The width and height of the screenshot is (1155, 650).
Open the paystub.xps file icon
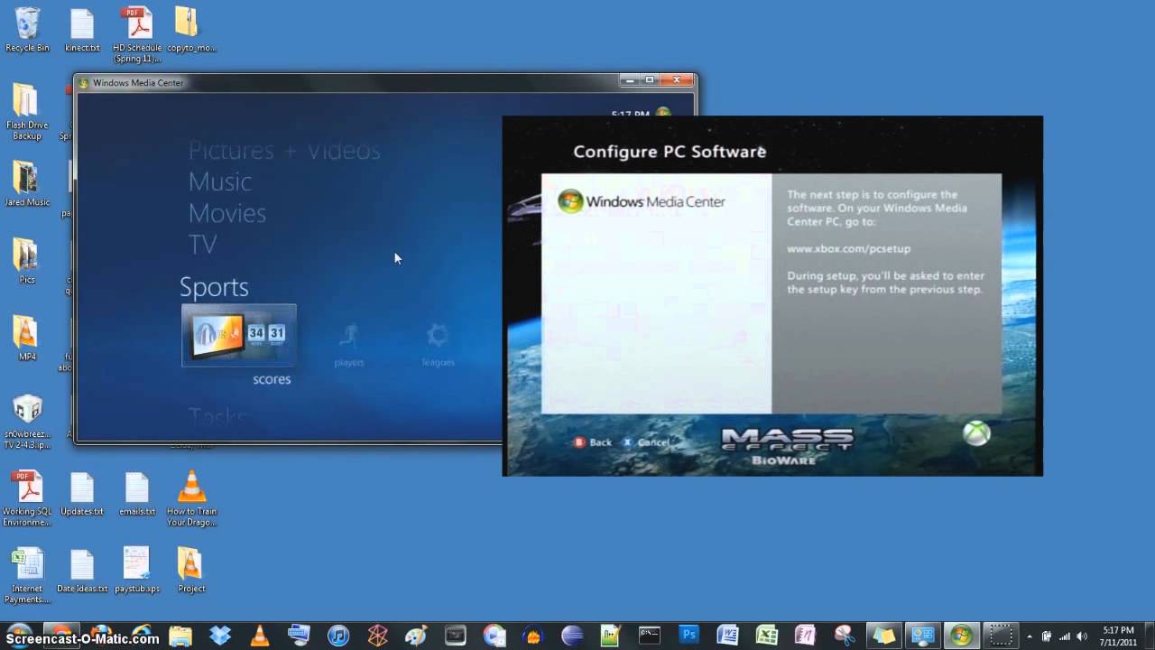[137, 571]
